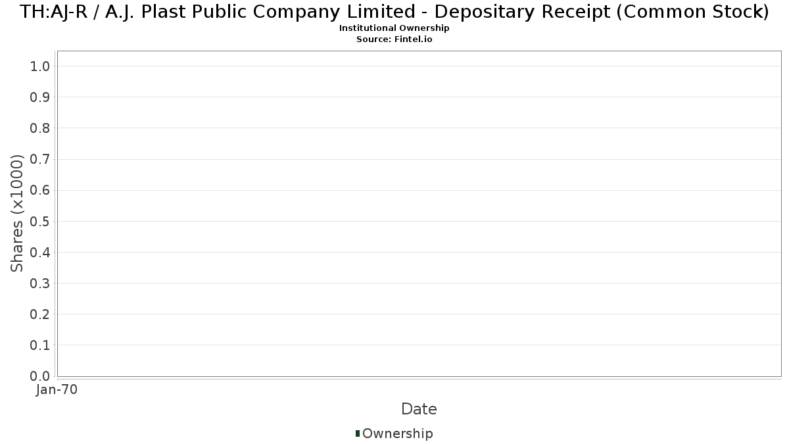This screenshot has height=444, width=789.
Task: Click the Date x-axis title
Action: point(419,409)
